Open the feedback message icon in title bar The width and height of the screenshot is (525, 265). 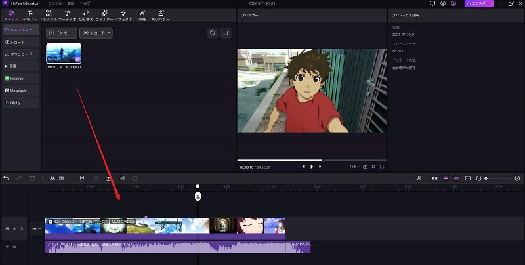[x=432, y=3]
